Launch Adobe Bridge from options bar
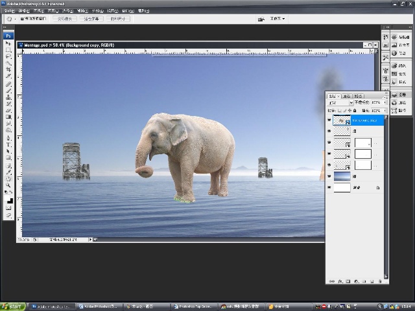The image size is (415, 311). [x=261, y=19]
